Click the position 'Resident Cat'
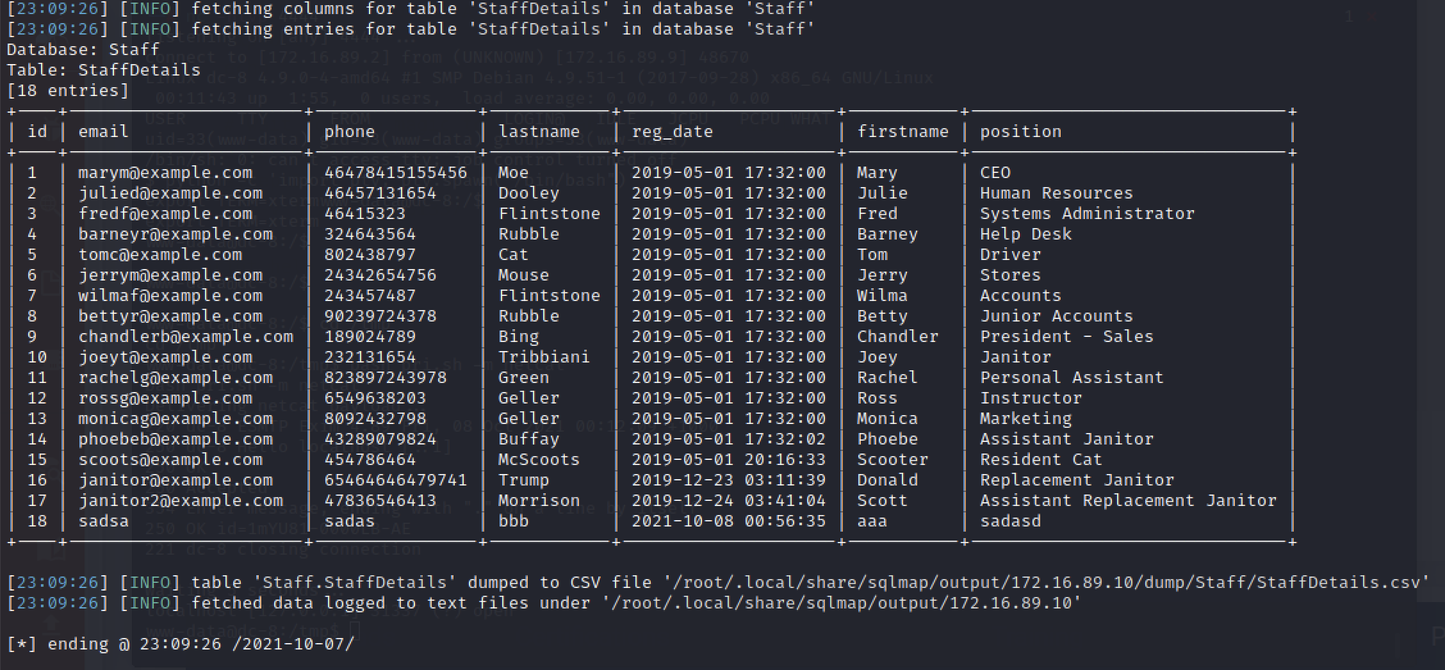 click(x=1041, y=459)
